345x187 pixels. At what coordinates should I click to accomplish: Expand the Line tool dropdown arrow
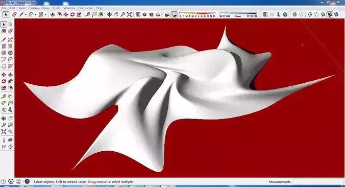click(x=26, y=15)
